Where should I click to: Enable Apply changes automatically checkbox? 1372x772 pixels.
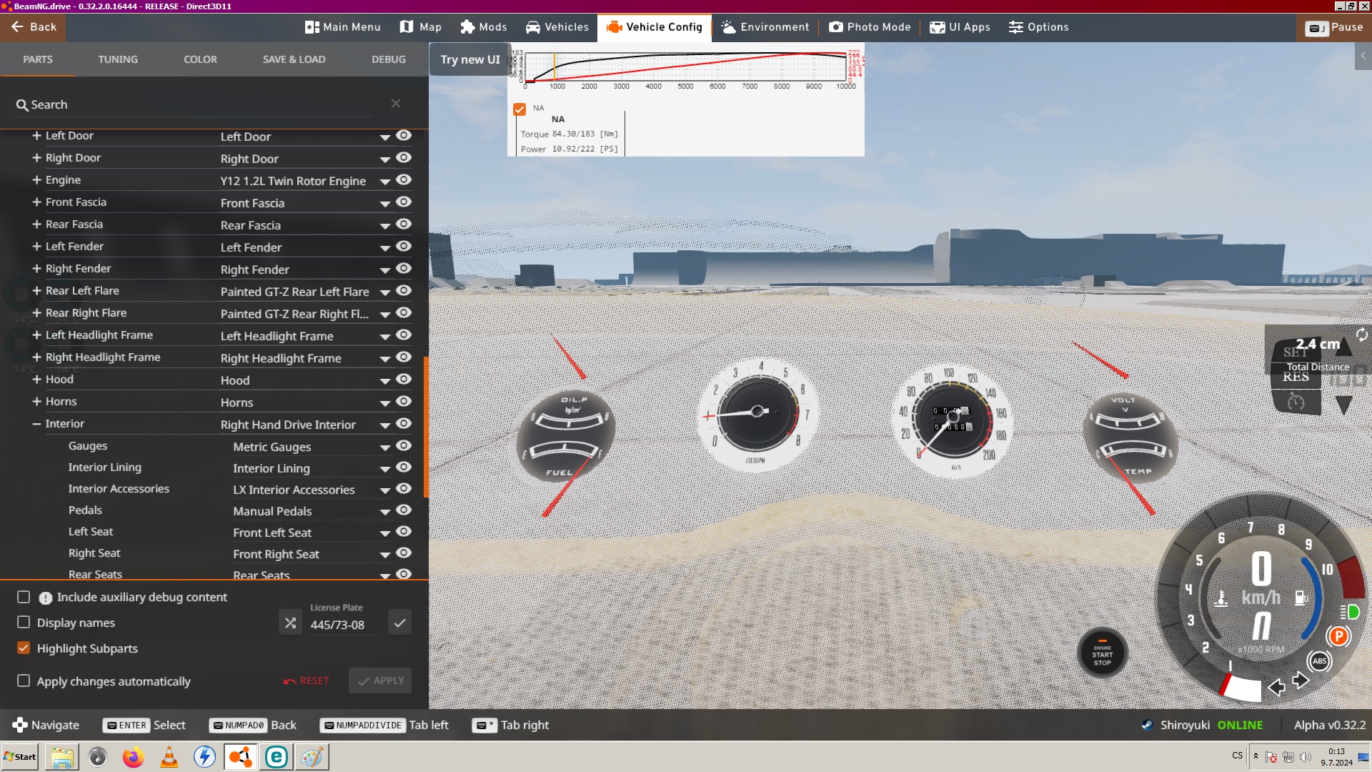(x=24, y=681)
